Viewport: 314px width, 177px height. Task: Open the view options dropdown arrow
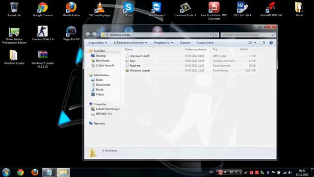[x=255, y=43]
